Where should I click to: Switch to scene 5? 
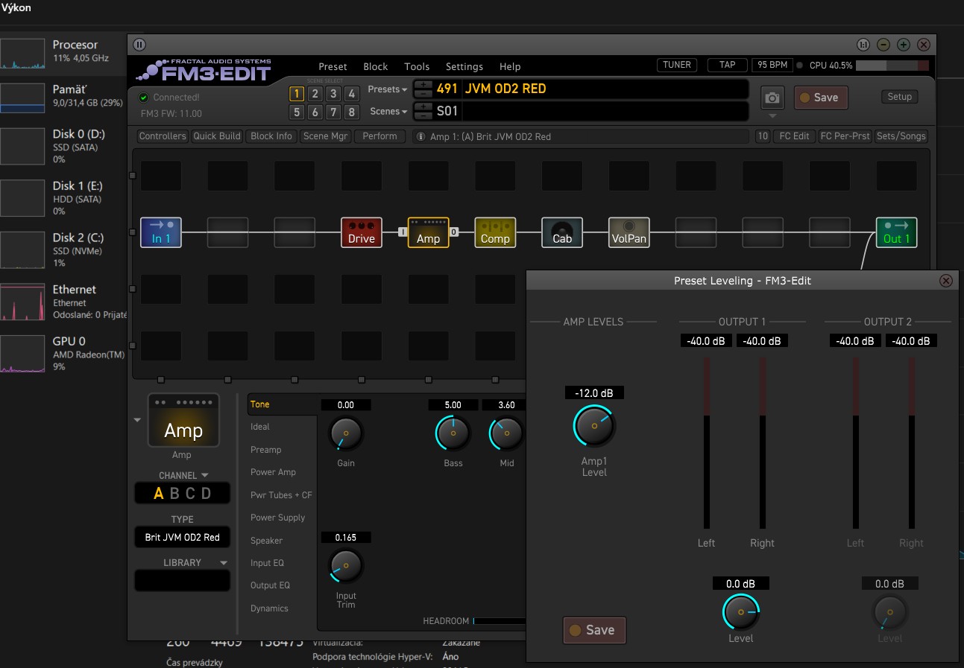click(x=297, y=112)
